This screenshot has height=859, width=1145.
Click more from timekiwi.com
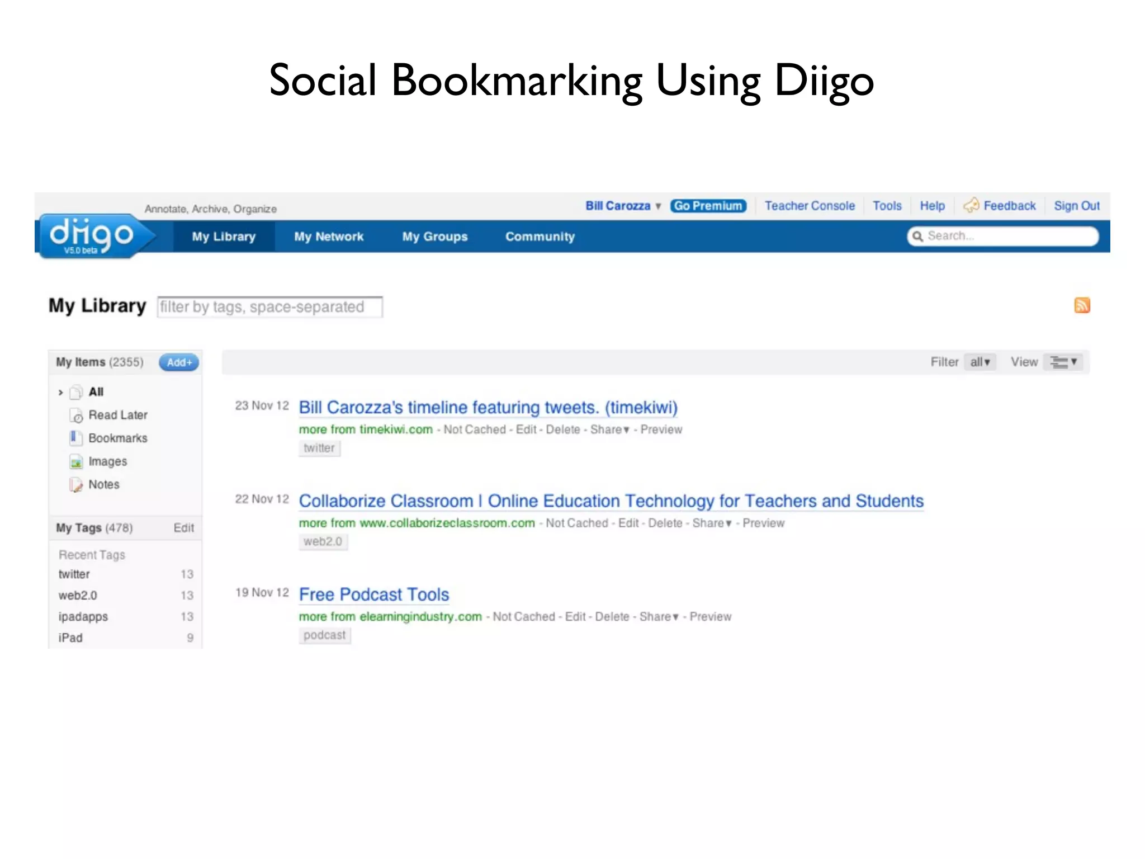click(366, 429)
